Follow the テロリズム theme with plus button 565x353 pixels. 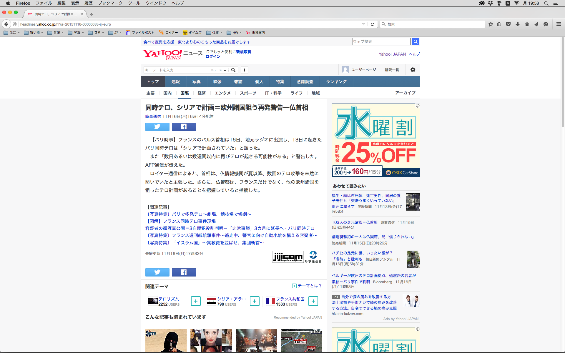pos(196,301)
